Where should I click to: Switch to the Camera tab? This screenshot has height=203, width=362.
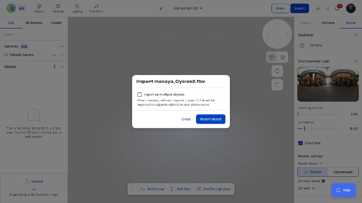[x=328, y=23]
